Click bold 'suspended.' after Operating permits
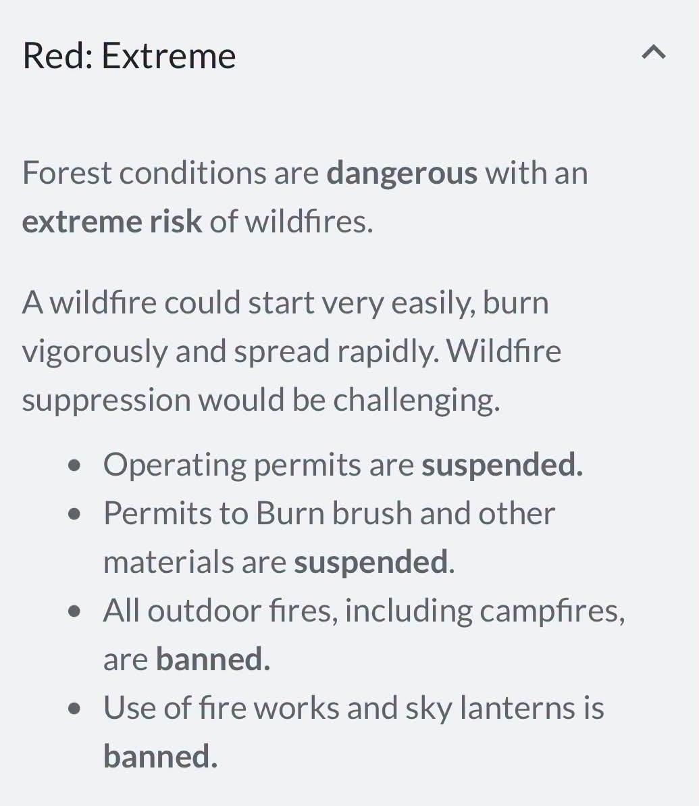699x806 pixels. coord(502,465)
